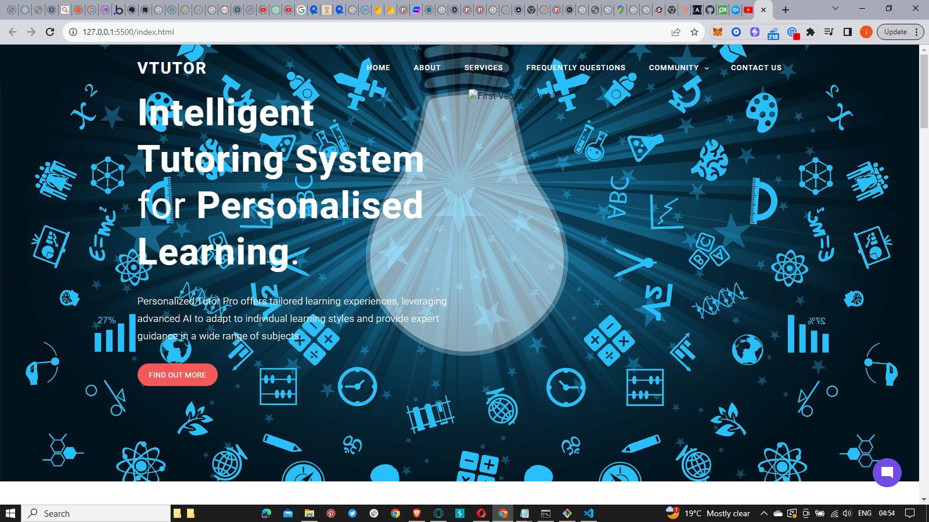This screenshot has height=522, width=929.
Task: Go forward with the browser arrow
Action: [x=31, y=32]
